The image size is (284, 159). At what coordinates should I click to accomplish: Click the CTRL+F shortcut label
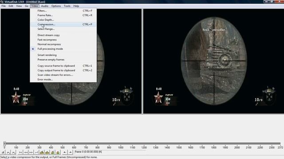(87, 11)
